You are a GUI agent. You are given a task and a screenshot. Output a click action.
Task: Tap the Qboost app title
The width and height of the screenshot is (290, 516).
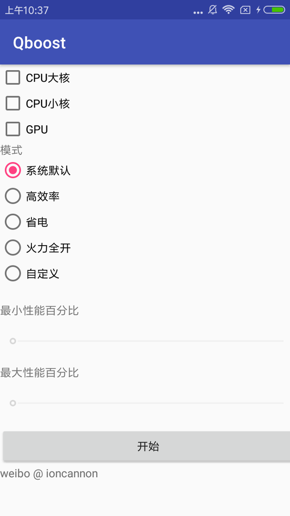39,43
